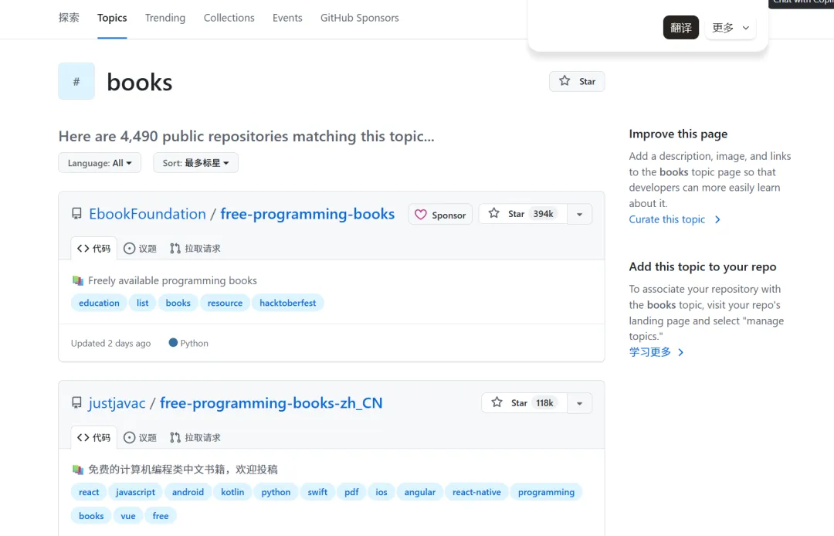Image resolution: width=834 pixels, height=536 pixels.
Task: Click the 翻译 translate button
Action: [681, 28]
